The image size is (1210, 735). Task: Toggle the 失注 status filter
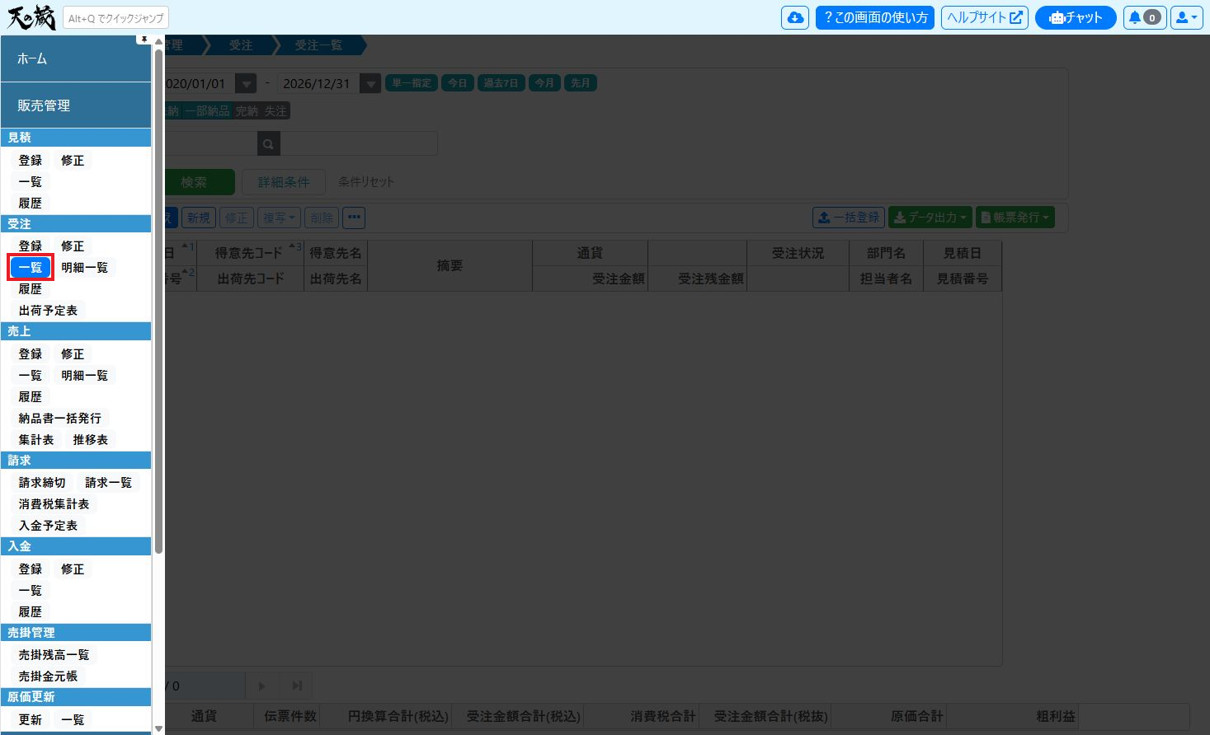tap(275, 110)
